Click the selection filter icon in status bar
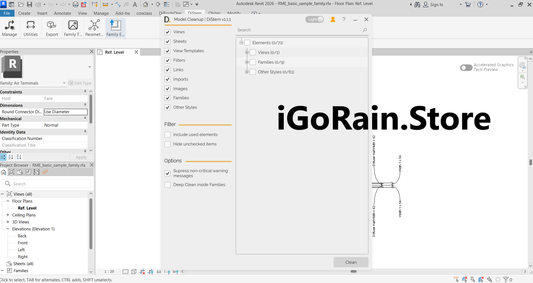This screenshot has height=283, width=533. click(x=506, y=279)
